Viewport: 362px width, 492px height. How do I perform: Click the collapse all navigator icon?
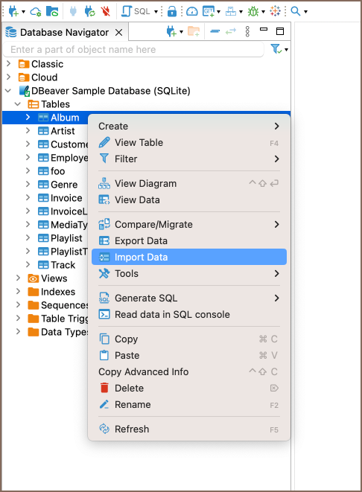(x=215, y=31)
